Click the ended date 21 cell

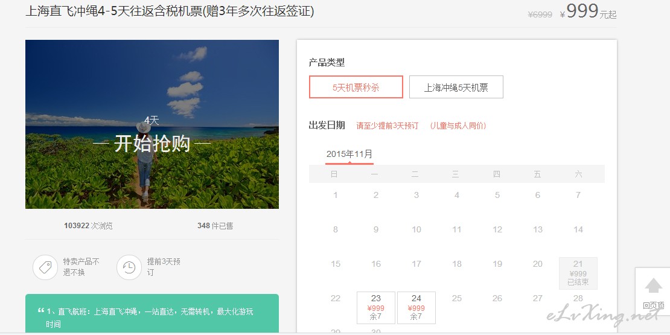[578, 273]
